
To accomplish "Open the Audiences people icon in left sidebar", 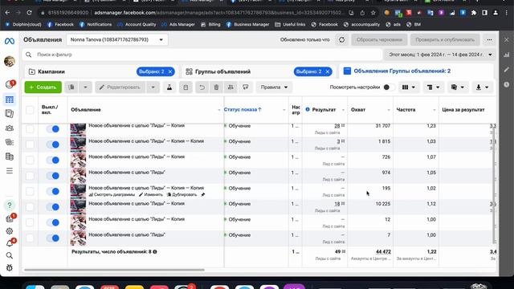I will [x=9, y=128].
